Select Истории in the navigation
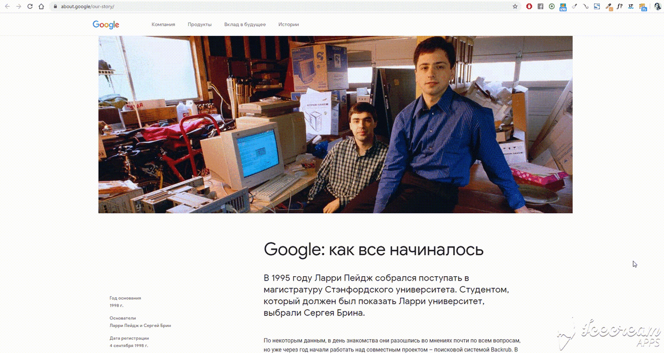Image resolution: width=664 pixels, height=353 pixels. click(288, 24)
